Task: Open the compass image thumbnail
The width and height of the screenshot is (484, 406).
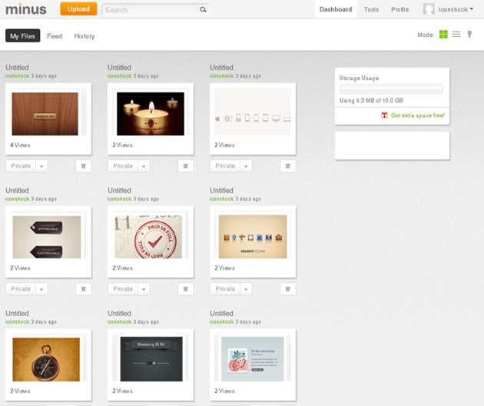Action: click(46, 359)
